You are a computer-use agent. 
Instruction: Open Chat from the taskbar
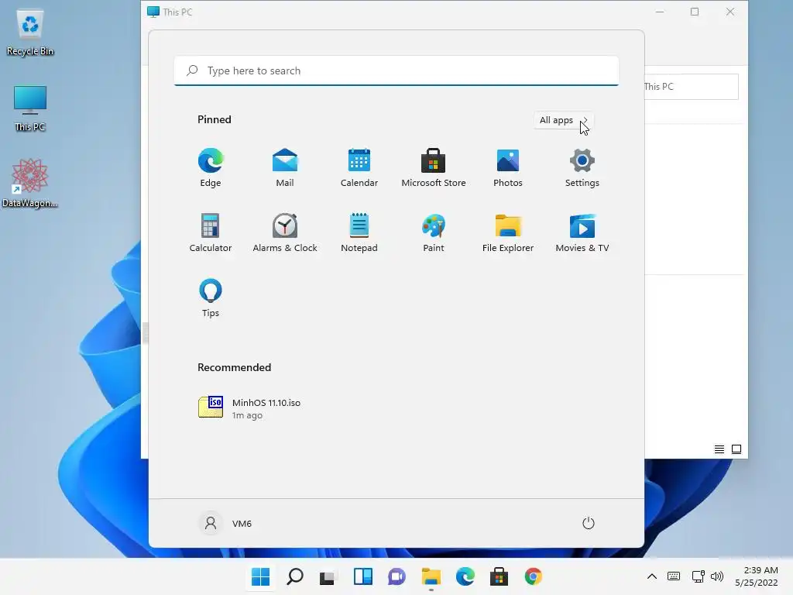[397, 576]
